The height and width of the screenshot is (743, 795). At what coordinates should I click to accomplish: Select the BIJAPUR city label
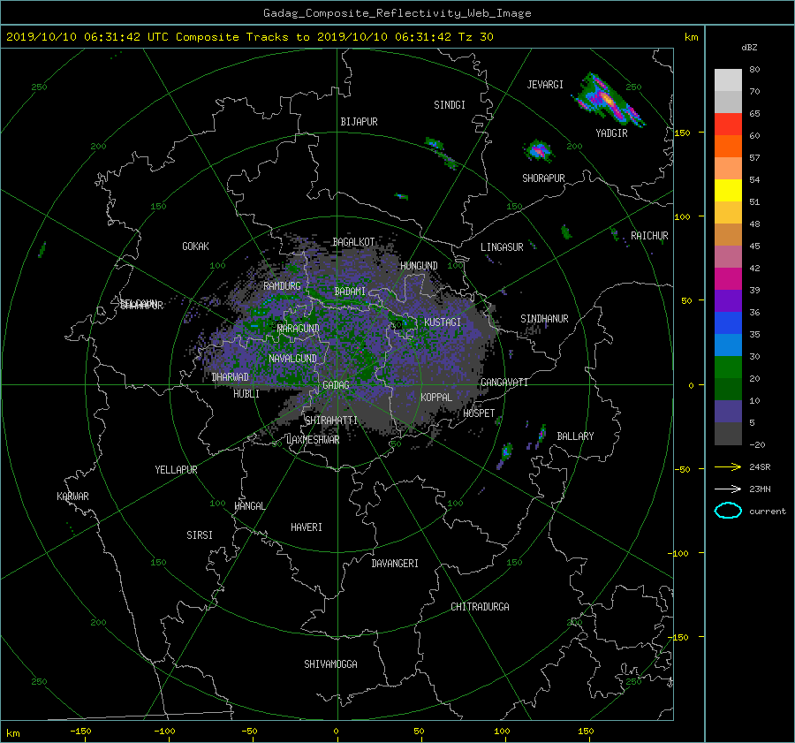coord(359,122)
